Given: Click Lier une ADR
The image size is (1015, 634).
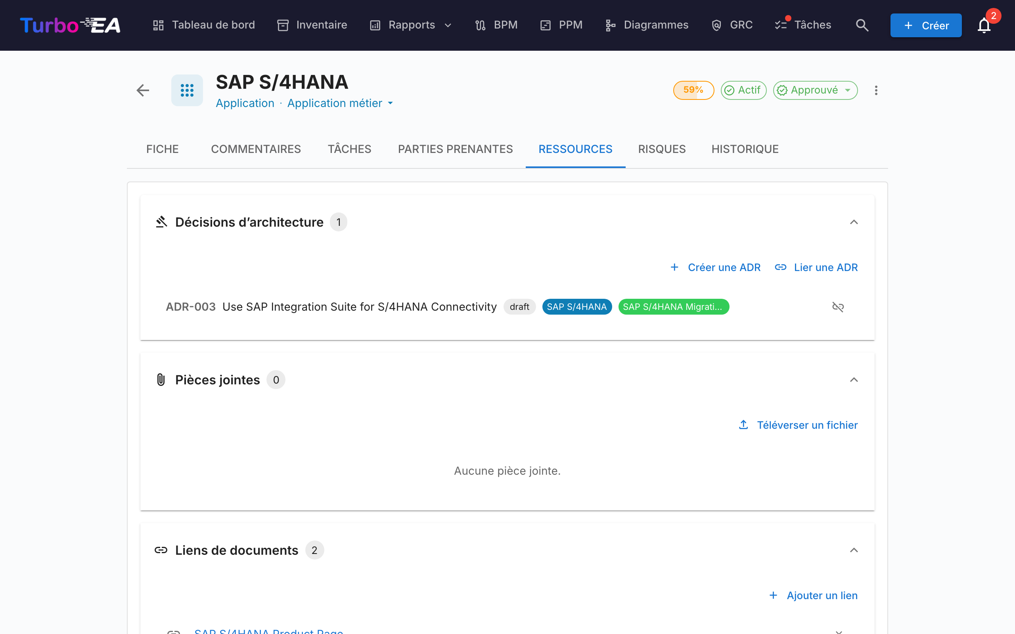Looking at the screenshot, I should [816, 267].
